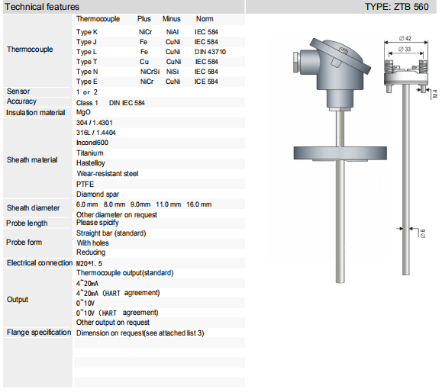Click the "Wear-resistant steel" option
Viewport: 442px width, 392px height.
[108, 173]
